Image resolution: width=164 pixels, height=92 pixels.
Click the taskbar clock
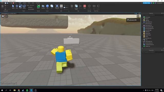click(x=157, y=90)
